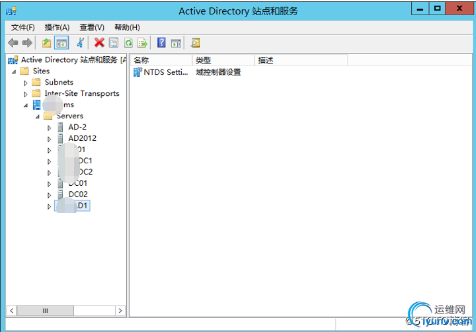Open the 文件(F) menu

[x=22, y=28]
